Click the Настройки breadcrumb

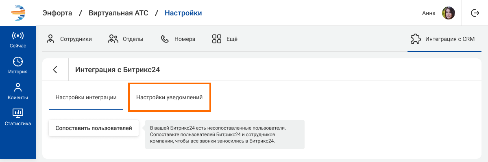[x=183, y=13]
